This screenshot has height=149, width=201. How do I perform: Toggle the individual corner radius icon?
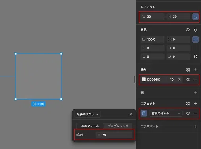click(195, 40)
